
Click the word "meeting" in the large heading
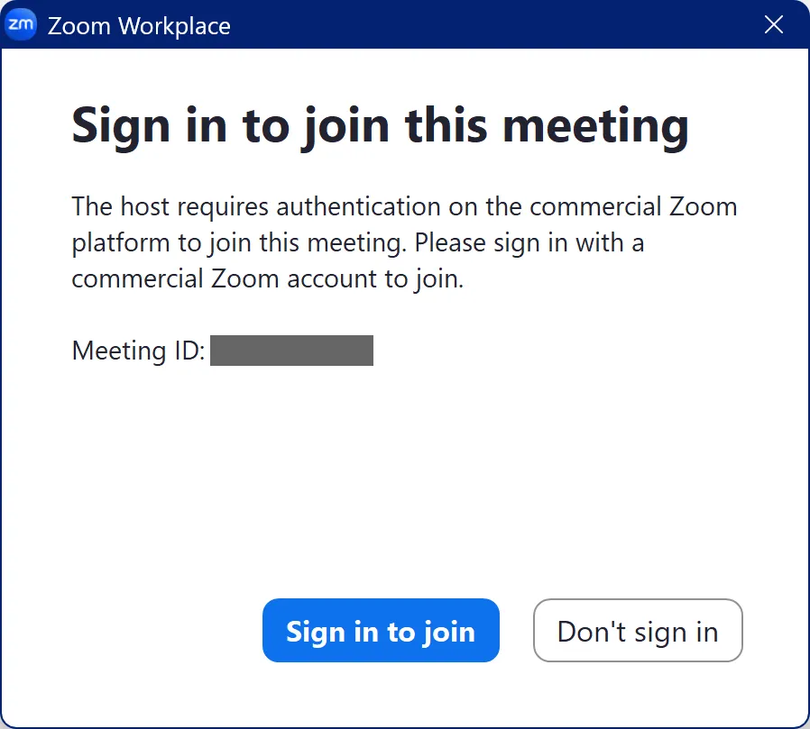596,125
